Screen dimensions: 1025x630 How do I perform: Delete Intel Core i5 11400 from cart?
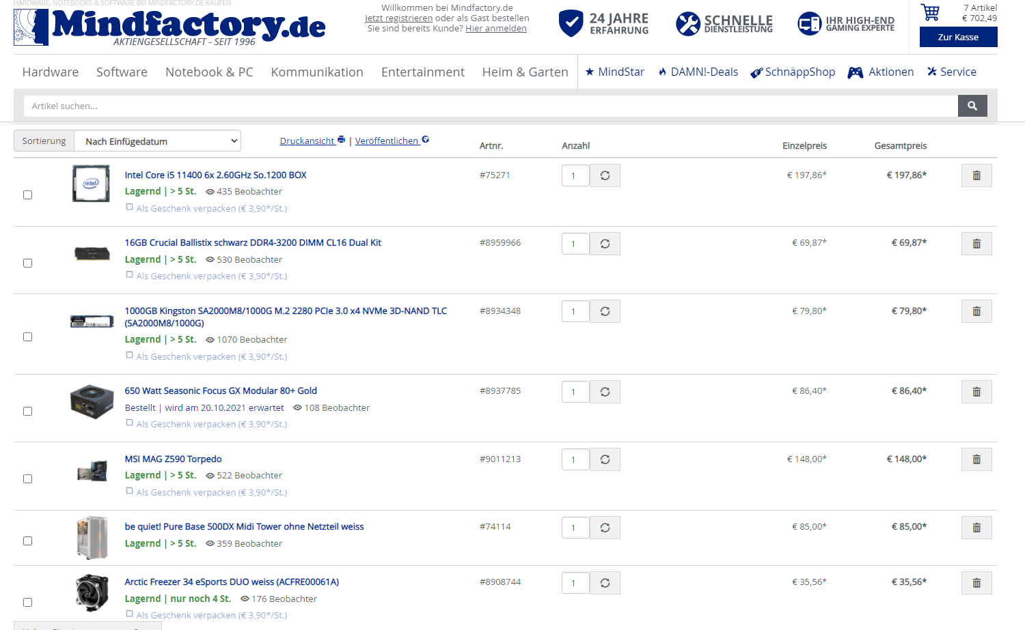click(976, 175)
